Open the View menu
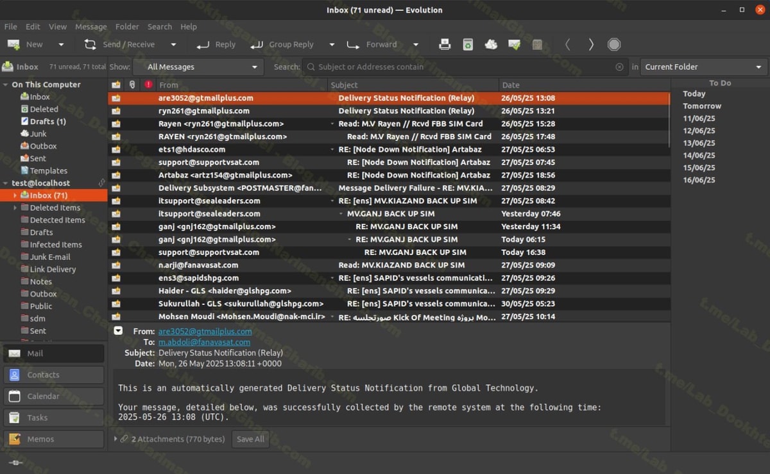 coord(58,27)
